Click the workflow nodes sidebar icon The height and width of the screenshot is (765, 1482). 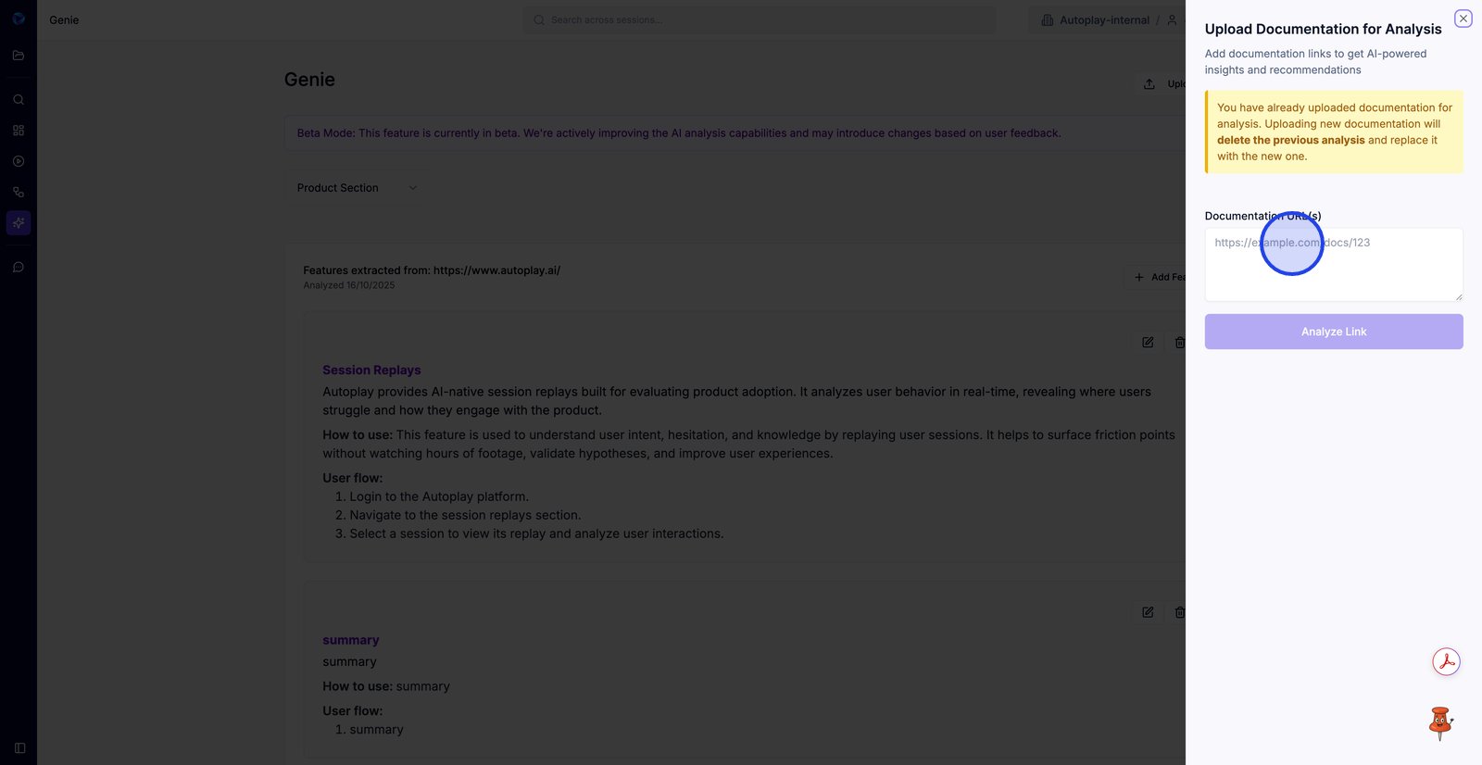pos(19,193)
